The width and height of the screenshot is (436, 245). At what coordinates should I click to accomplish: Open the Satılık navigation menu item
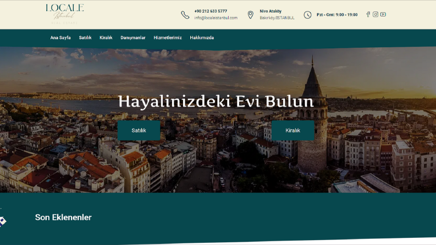tap(85, 37)
